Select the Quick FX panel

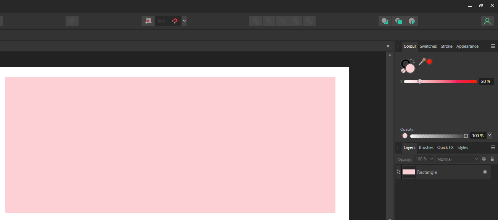(x=445, y=147)
